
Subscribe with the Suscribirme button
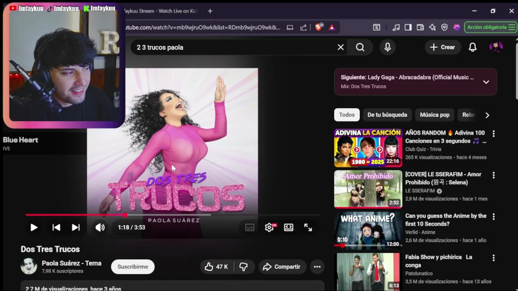click(x=133, y=267)
